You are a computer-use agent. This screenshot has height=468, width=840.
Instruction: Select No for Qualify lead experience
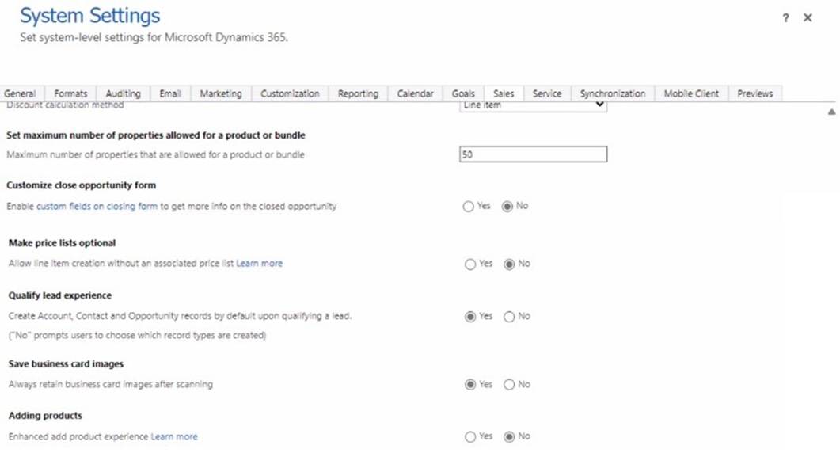[x=509, y=317]
